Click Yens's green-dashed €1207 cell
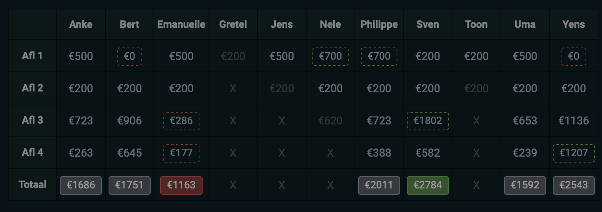The height and width of the screenshot is (212, 602). [574, 153]
